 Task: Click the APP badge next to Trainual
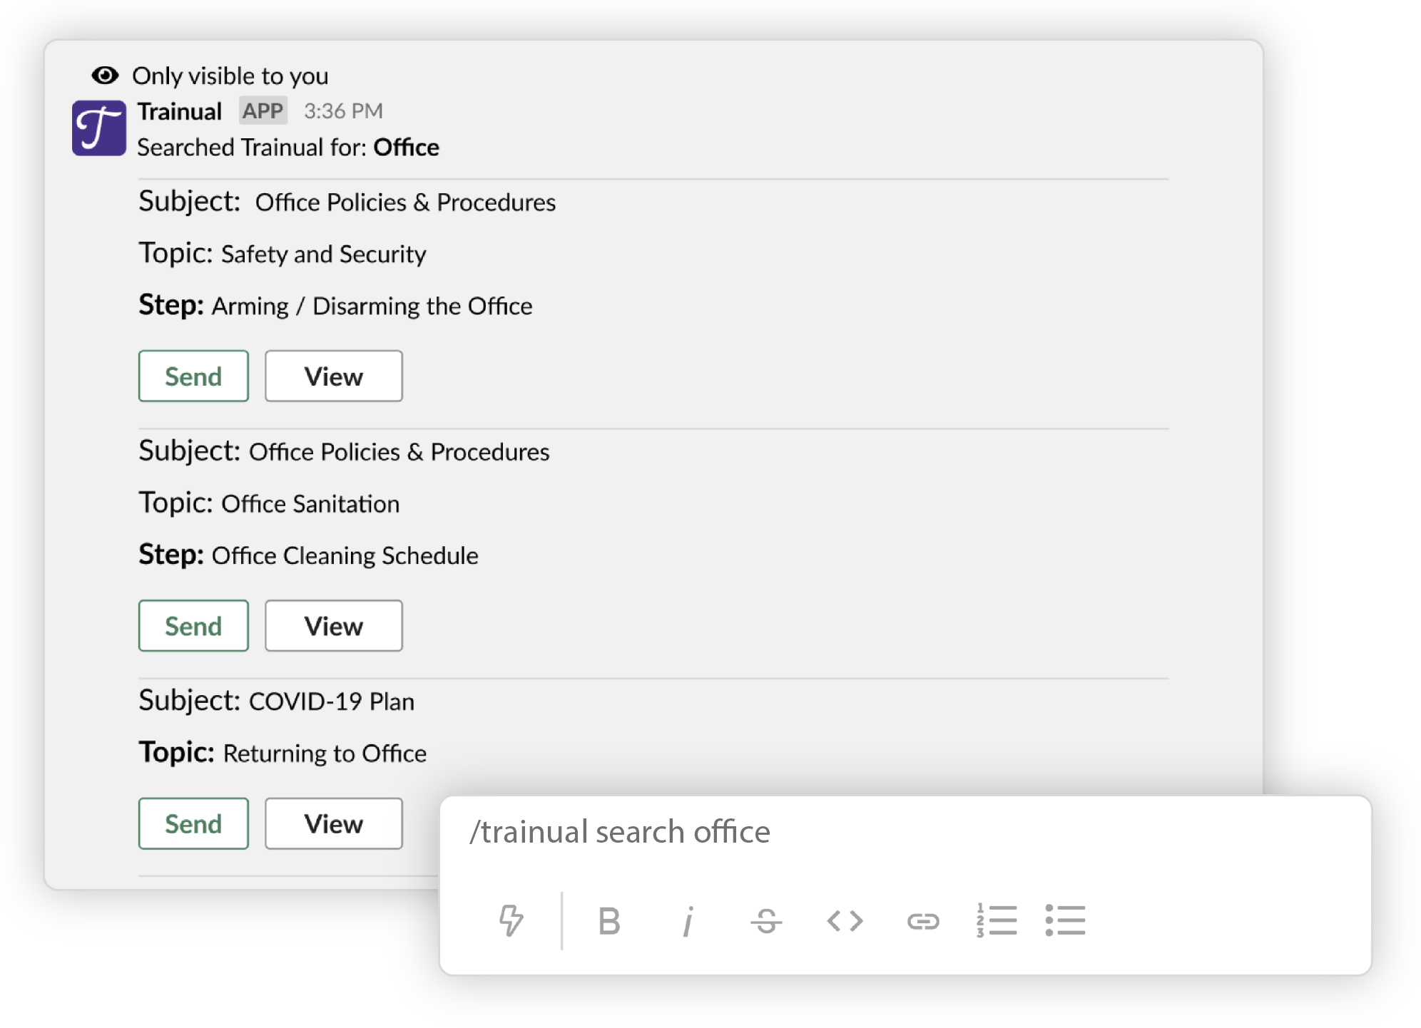pyautogui.click(x=262, y=110)
